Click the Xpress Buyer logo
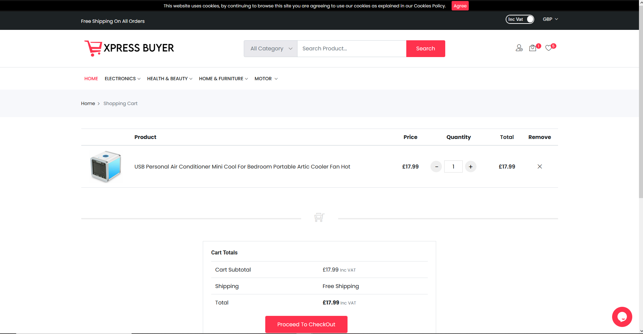The image size is (643, 334). pyautogui.click(x=129, y=48)
